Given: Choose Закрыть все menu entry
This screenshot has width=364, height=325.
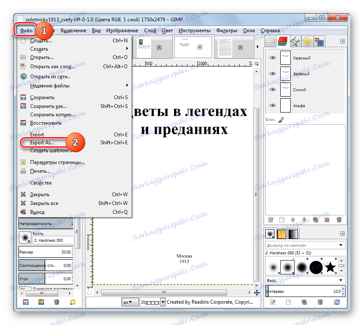Looking at the screenshot, I should pos(74,203).
